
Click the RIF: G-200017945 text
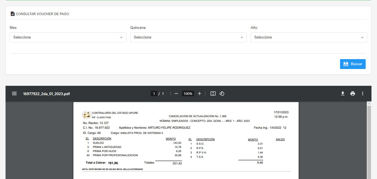[101, 117]
